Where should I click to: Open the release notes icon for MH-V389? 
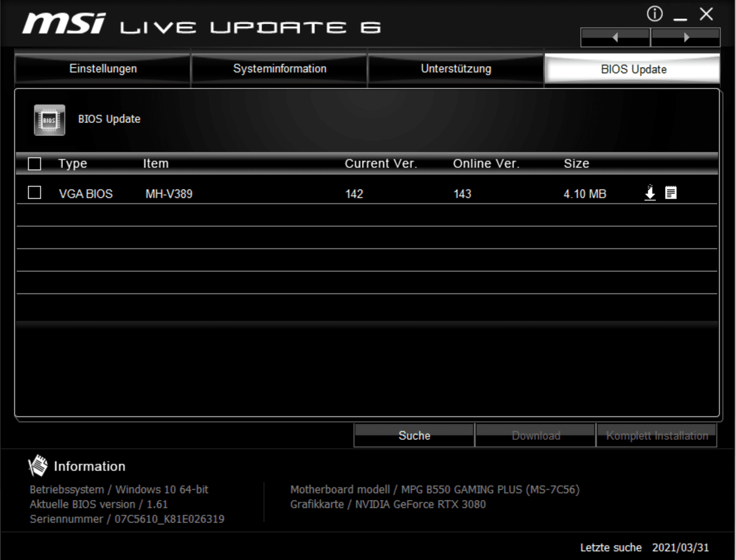click(671, 193)
